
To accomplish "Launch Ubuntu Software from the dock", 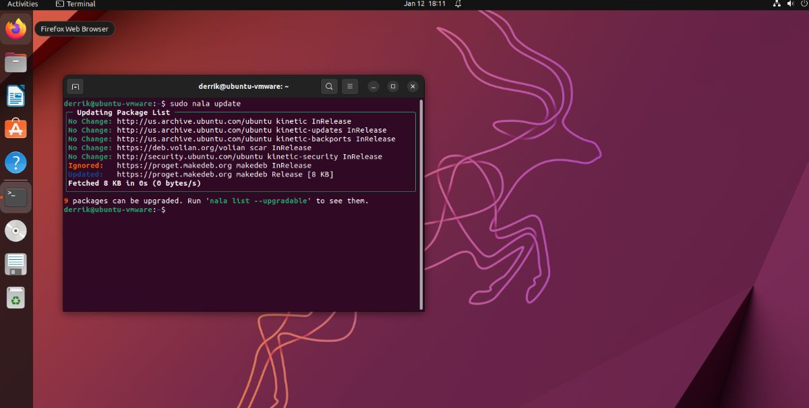I will tap(16, 129).
